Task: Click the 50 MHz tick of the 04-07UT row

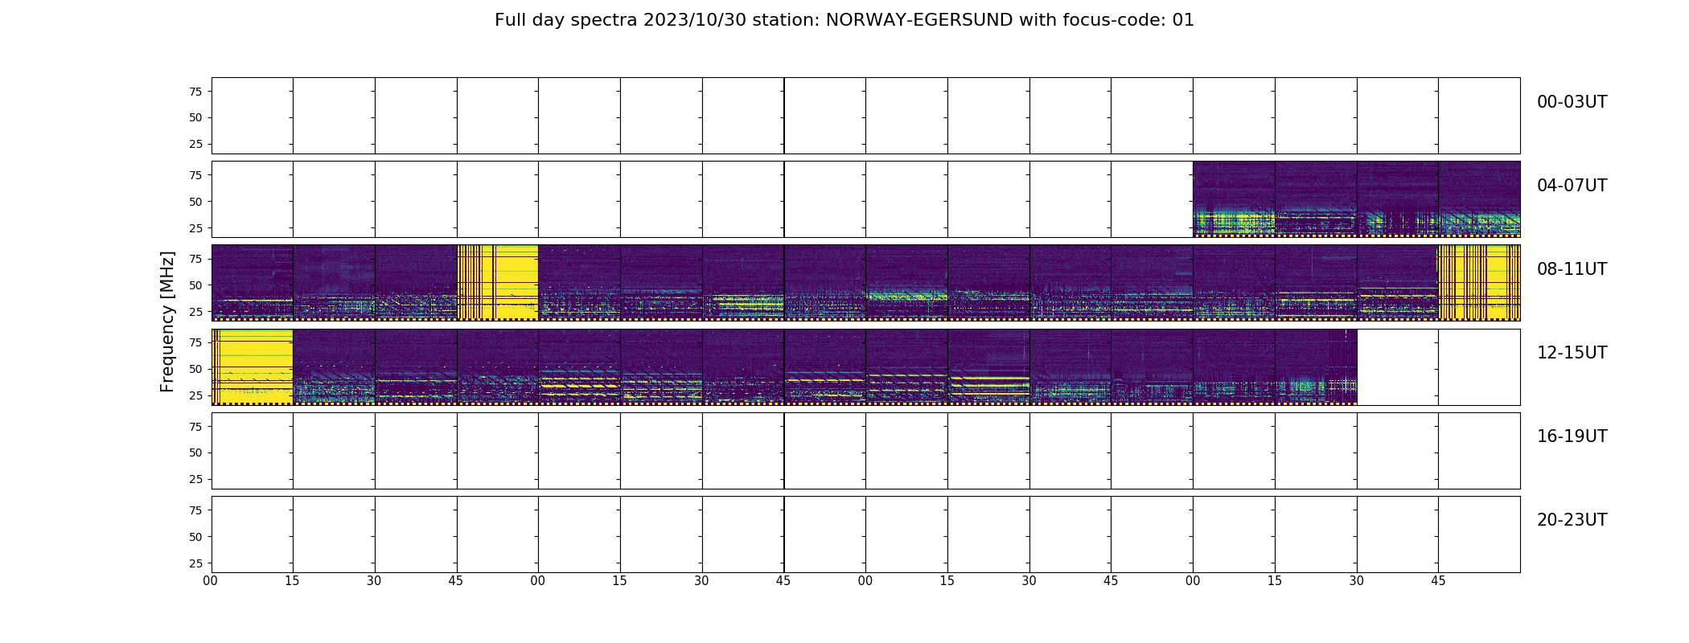Action: point(195,202)
